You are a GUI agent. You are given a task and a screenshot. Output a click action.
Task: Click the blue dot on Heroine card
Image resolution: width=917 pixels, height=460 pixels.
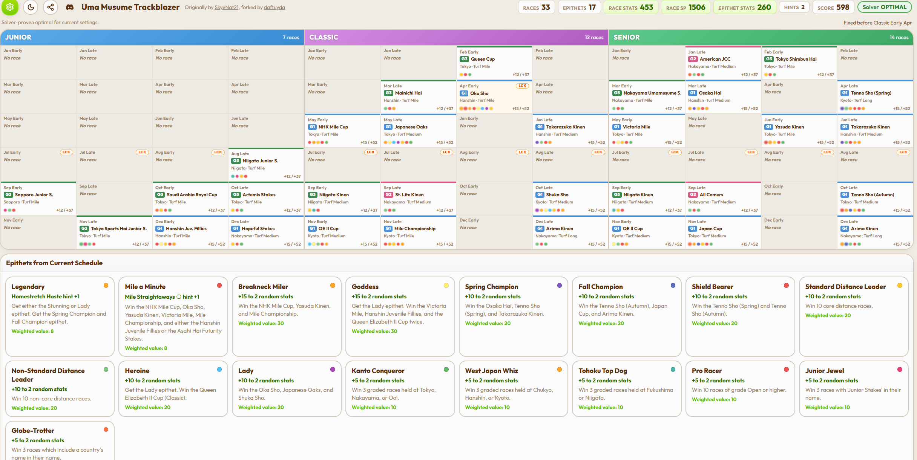tap(219, 370)
